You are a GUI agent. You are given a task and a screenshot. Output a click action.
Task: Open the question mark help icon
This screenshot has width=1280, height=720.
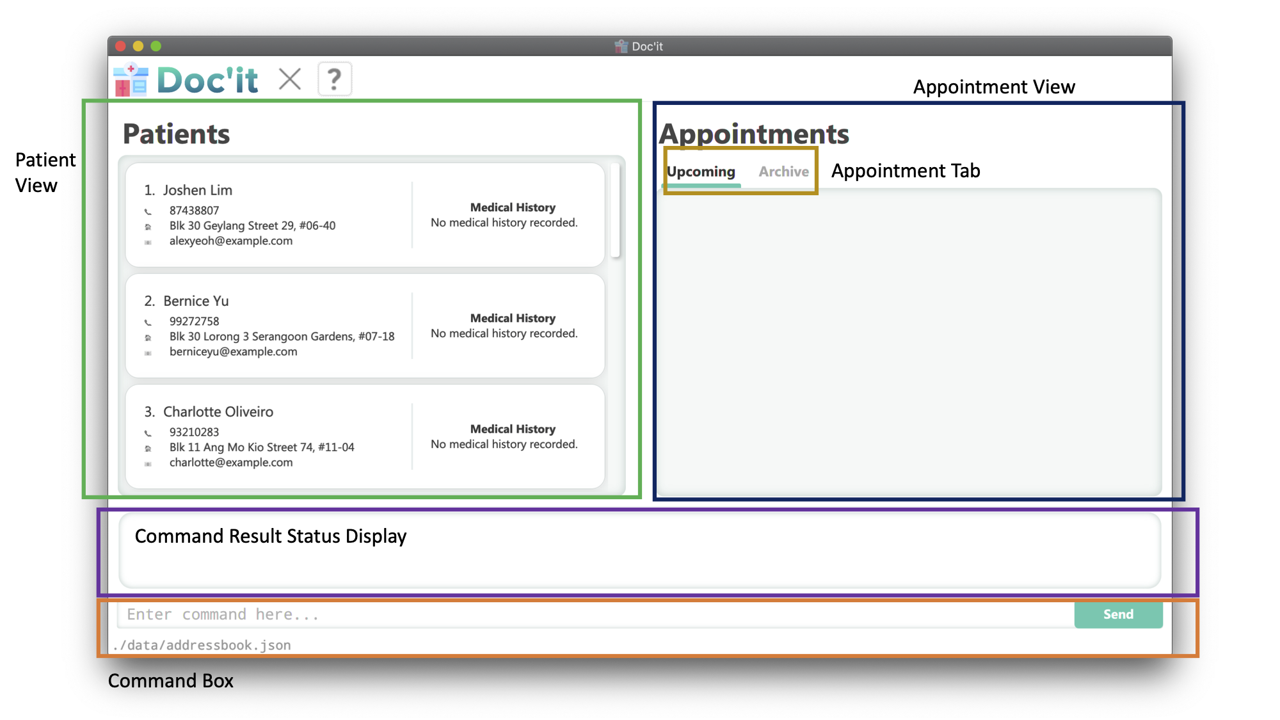click(x=335, y=79)
